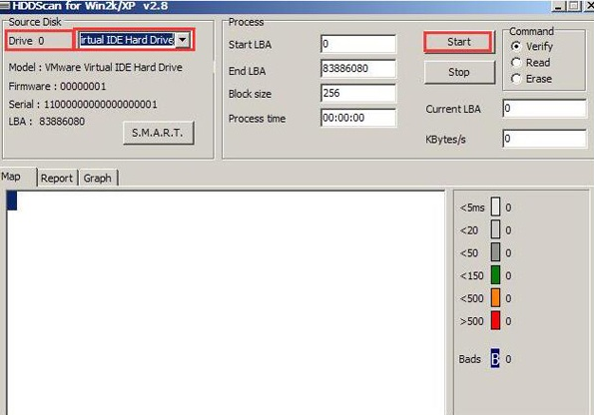Click the orange <500 ms color swatch
Image resolution: width=594 pixels, height=415 pixels.
click(495, 298)
